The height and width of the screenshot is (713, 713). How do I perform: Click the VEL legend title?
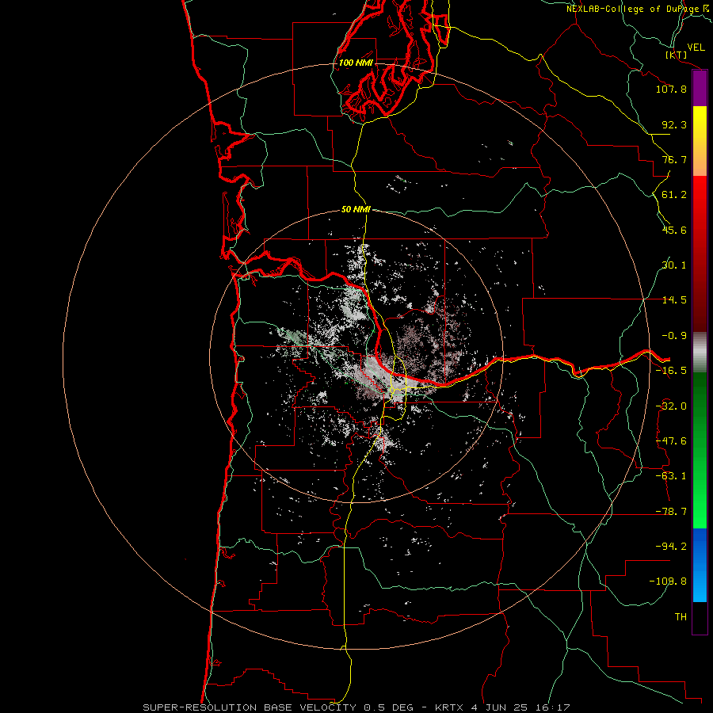(696, 48)
